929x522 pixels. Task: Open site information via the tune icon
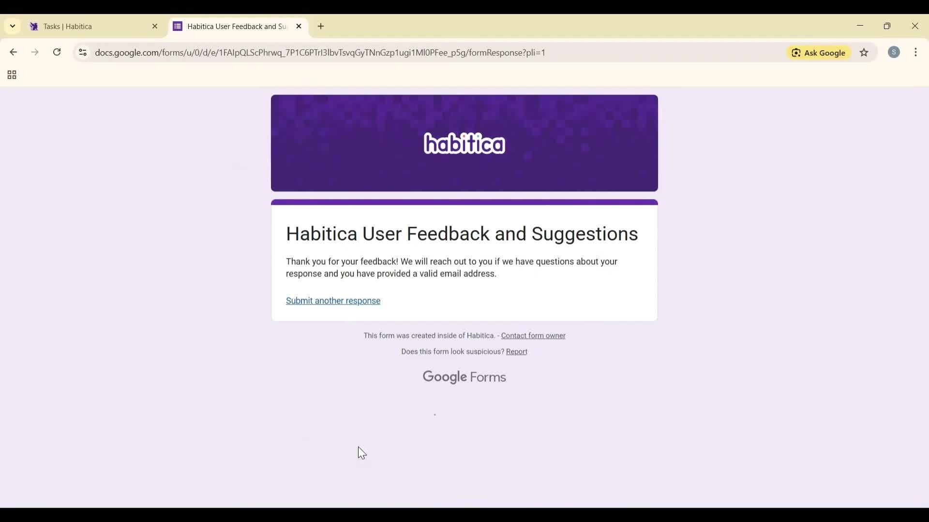tap(82, 53)
